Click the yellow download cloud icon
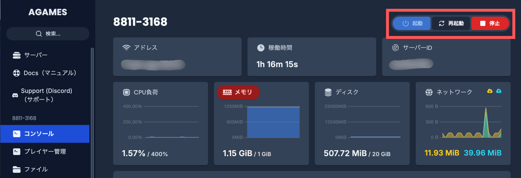This screenshot has width=521, height=178. pos(489,91)
